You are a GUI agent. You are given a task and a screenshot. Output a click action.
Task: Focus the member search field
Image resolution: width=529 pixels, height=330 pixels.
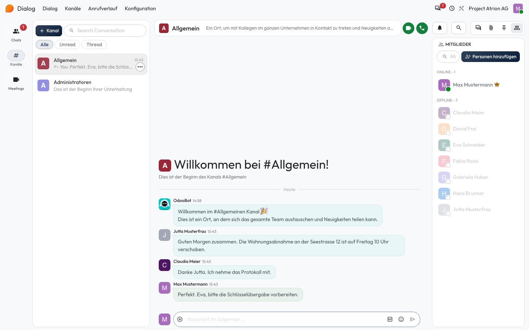coord(448,57)
